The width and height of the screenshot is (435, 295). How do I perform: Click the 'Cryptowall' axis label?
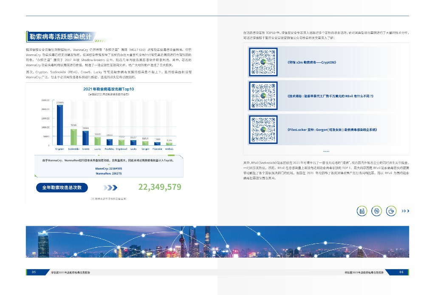click(121, 149)
